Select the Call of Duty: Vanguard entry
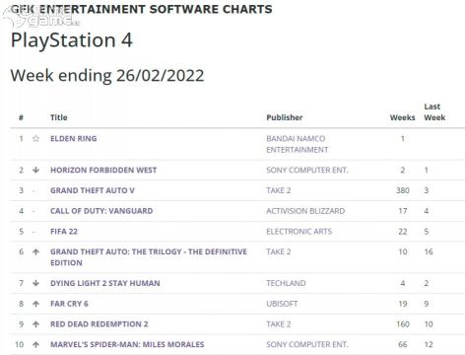 [101, 211]
